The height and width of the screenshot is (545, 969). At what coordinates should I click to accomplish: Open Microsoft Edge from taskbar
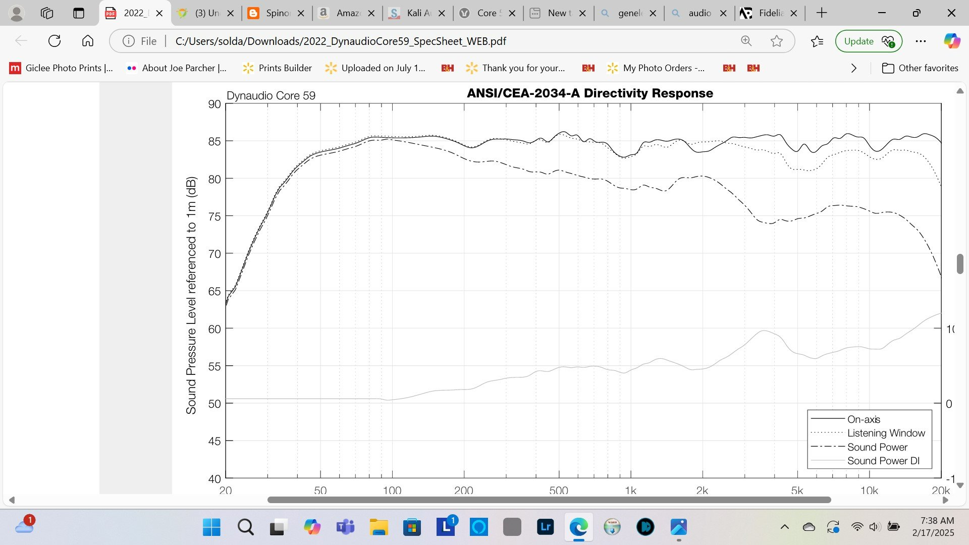point(579,527)
